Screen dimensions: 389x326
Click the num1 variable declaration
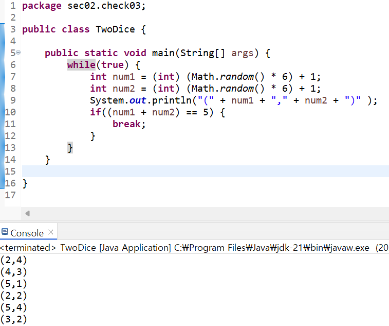(123, 77)
